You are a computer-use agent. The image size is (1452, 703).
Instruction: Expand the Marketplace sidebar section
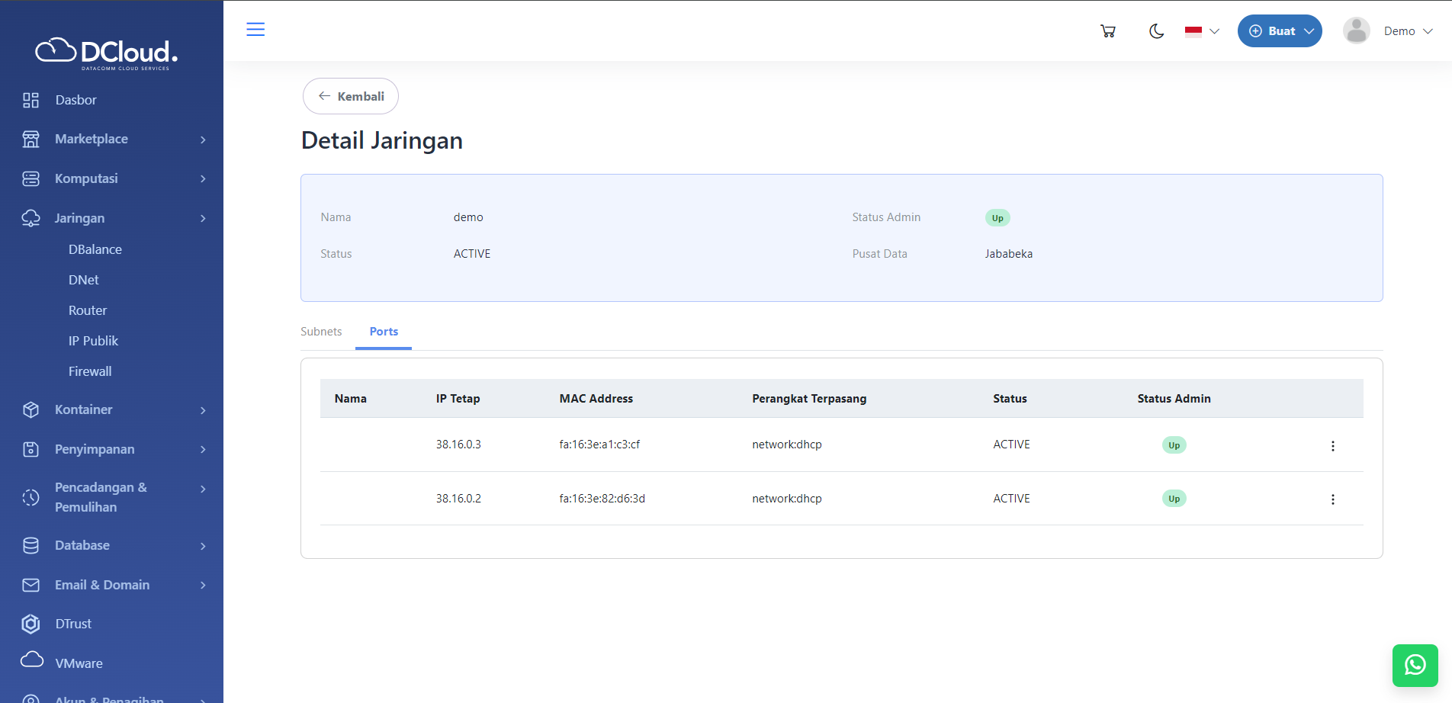(x=114, y=139)
